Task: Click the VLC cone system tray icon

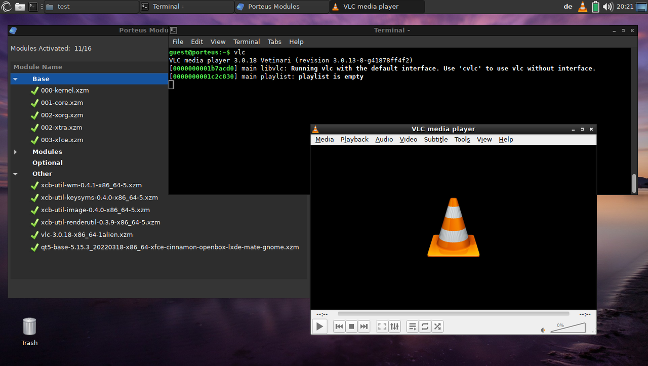Action: pos(583,7)
